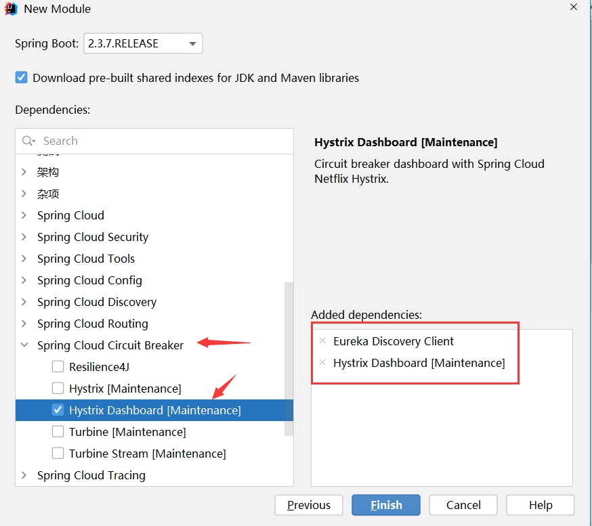Remove Hystrix Dashboard with its X icon
Screen dimensions: 592x526
tap(322, 363)
